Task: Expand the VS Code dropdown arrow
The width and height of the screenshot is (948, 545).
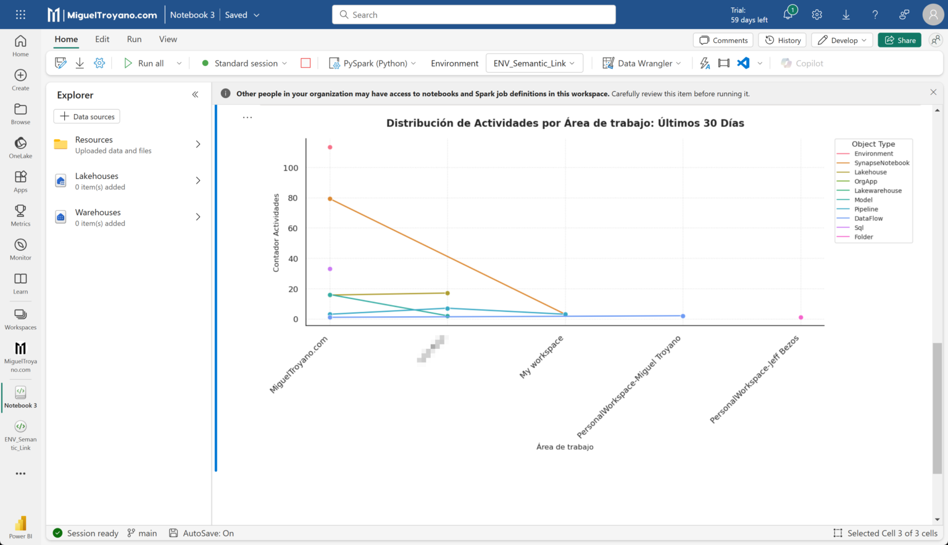Action: [x=760, y=63]
